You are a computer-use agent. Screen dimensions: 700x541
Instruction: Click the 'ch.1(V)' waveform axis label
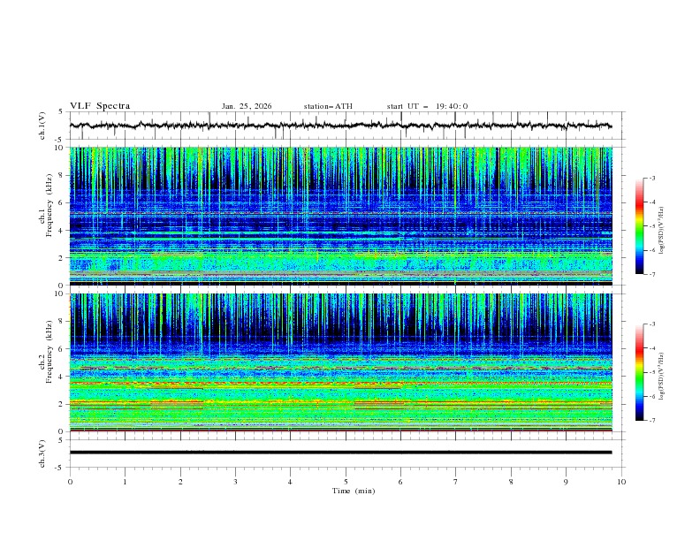(42, 126)
